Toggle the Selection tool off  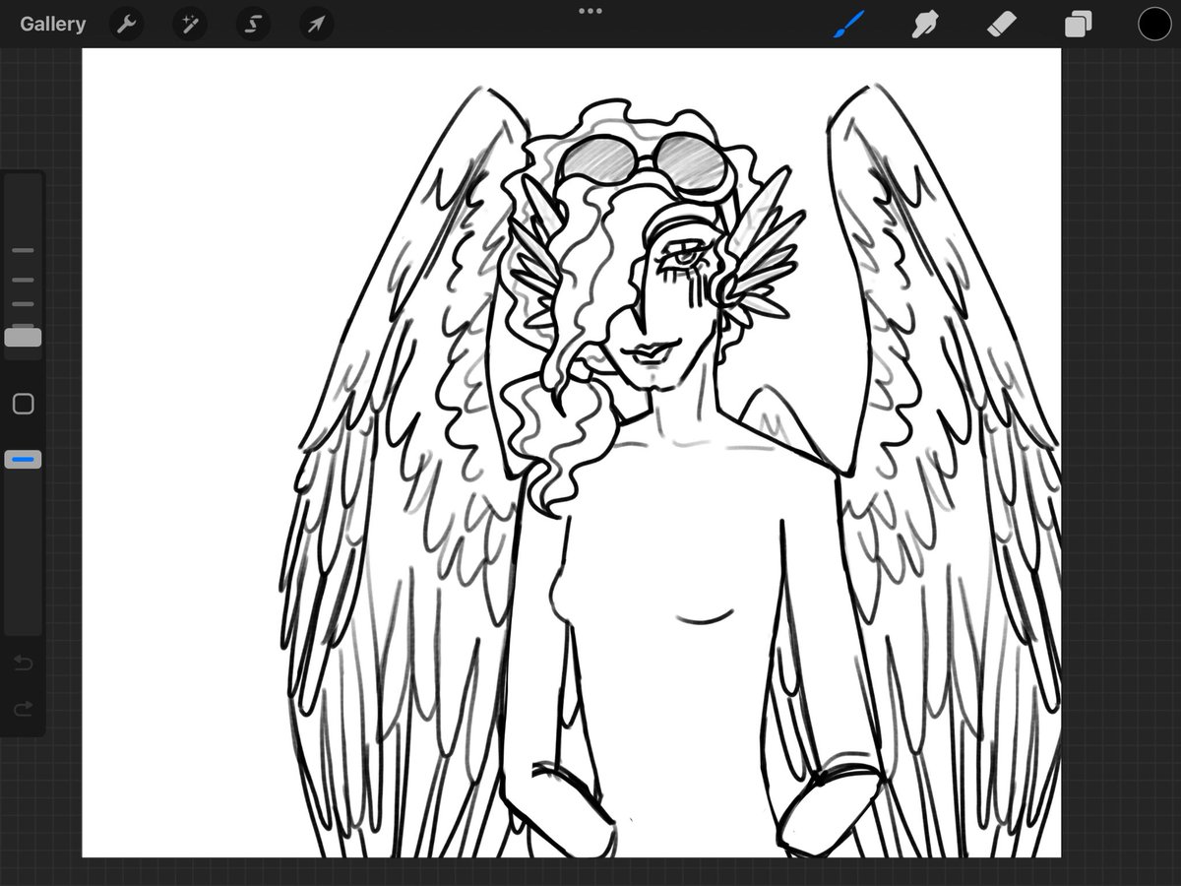pyautogui.click(x=252, y=24)
